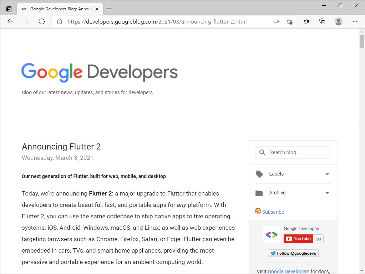Open the Settings and more menu

(355, 21)
